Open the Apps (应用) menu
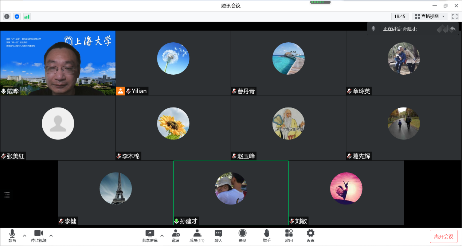 289,236
